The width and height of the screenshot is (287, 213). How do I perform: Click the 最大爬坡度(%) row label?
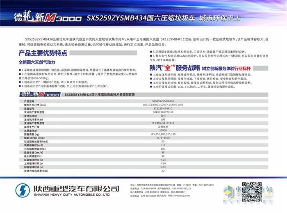pos(33,156)
